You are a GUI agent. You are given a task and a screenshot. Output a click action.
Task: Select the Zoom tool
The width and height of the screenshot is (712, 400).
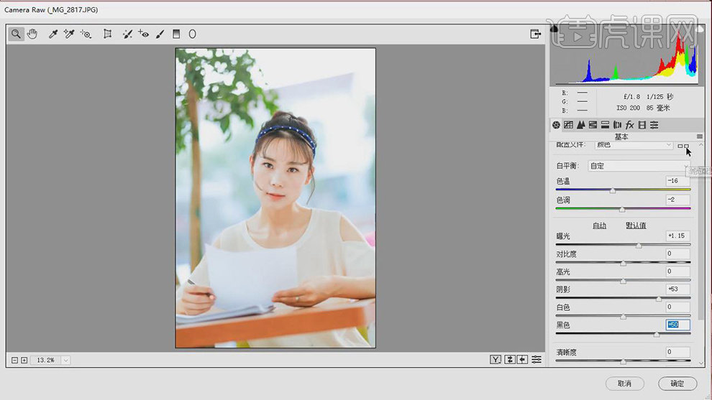click(16, 34)
